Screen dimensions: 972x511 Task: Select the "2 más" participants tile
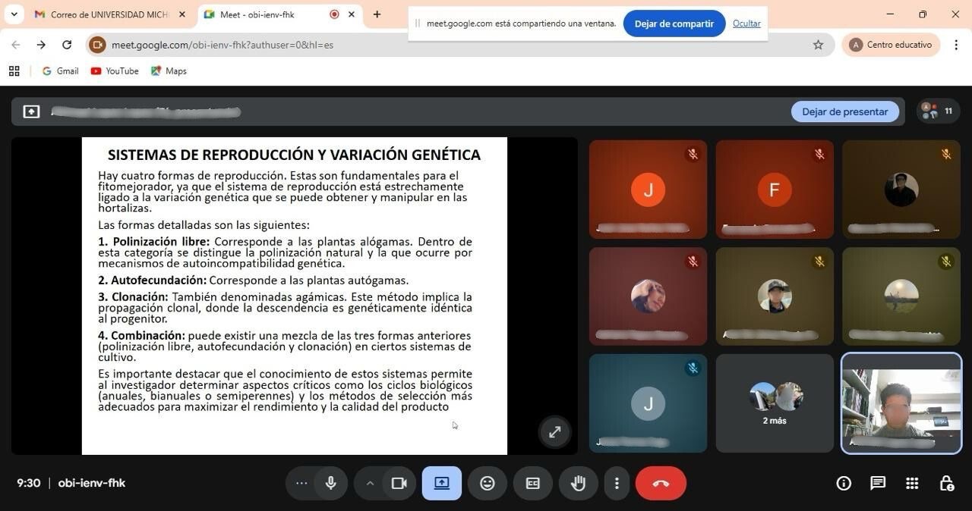click(x=775, y=403)
